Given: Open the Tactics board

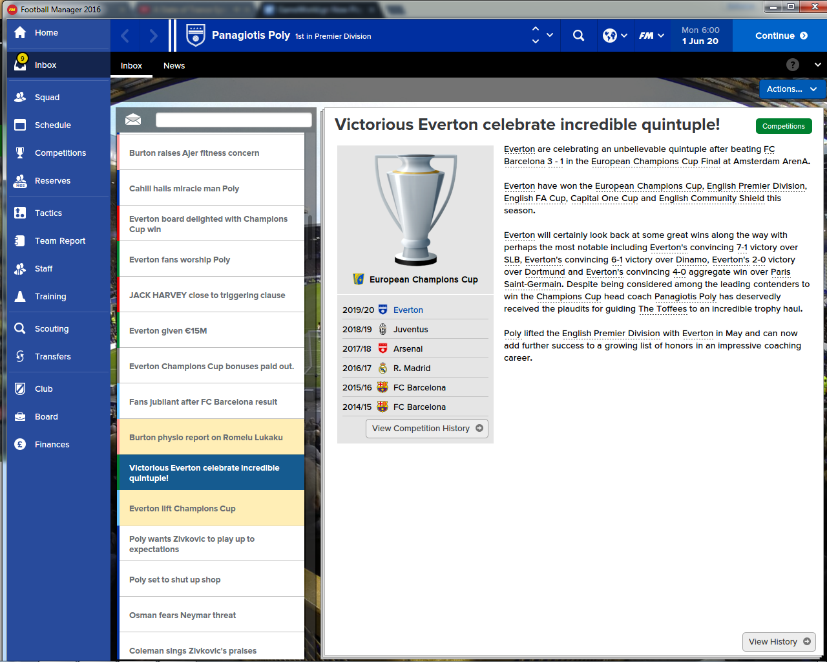Looking at the screenshot, I should click(x=58, y=213).
